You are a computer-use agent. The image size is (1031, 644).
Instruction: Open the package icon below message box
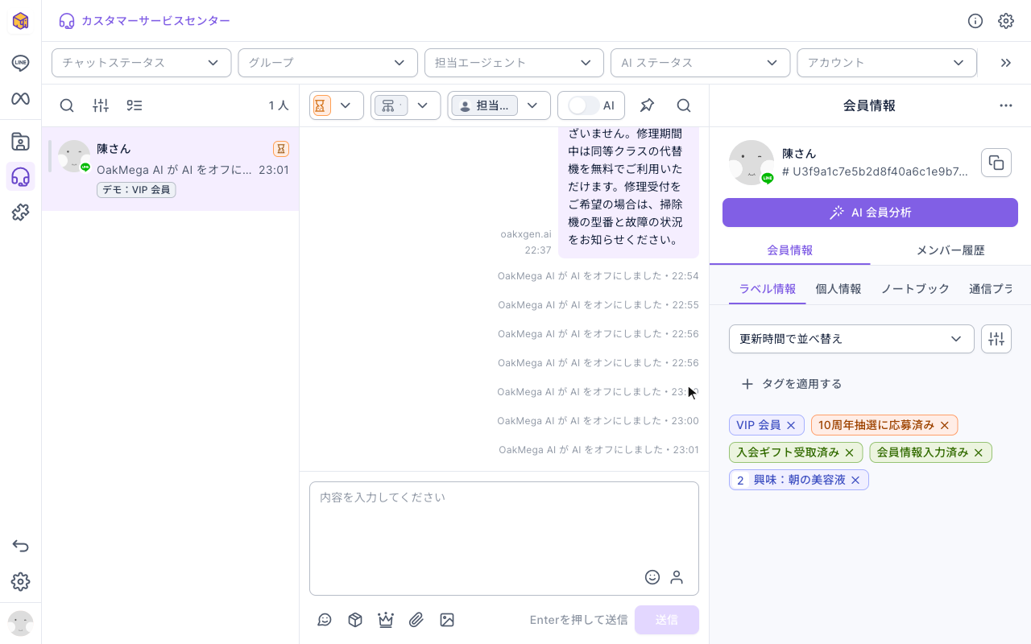[x=355, y=620]
